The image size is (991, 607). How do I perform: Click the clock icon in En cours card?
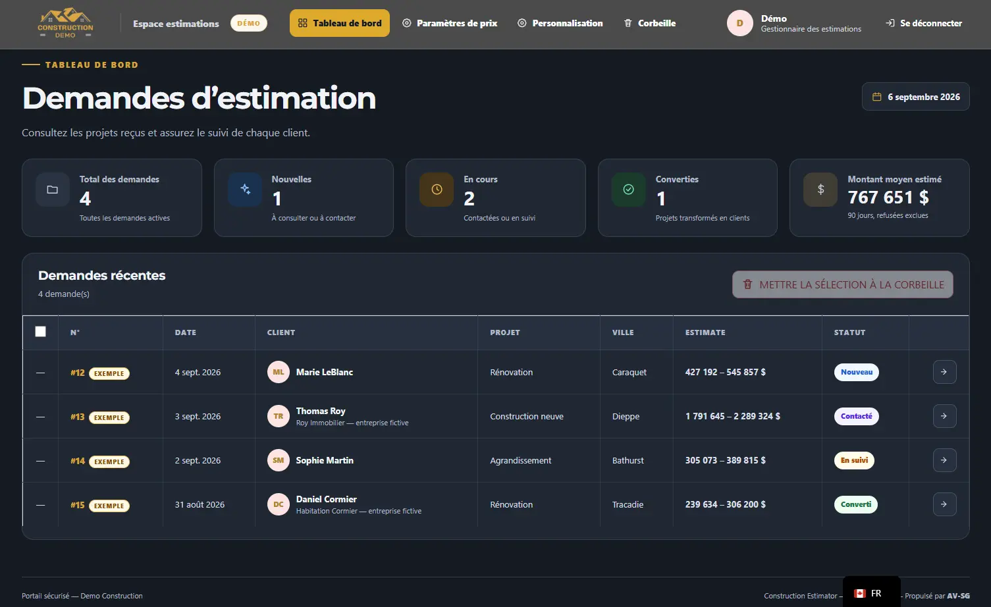(437, 190)
